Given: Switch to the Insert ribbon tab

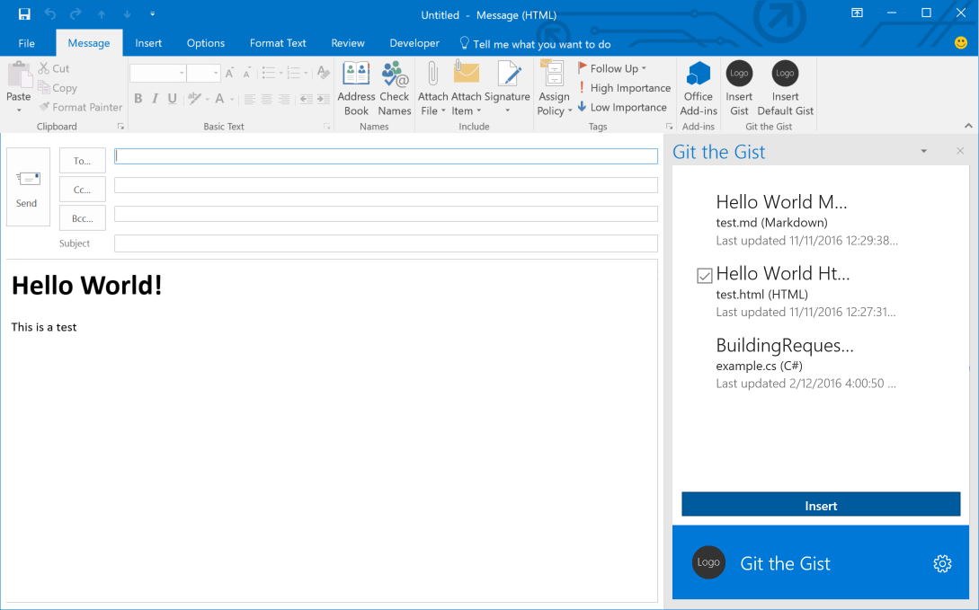Looking at the screenshot, I should coord(148,43).
